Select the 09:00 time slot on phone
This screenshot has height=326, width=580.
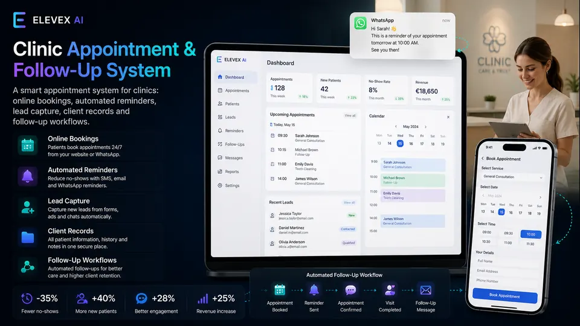coord(487,232)
